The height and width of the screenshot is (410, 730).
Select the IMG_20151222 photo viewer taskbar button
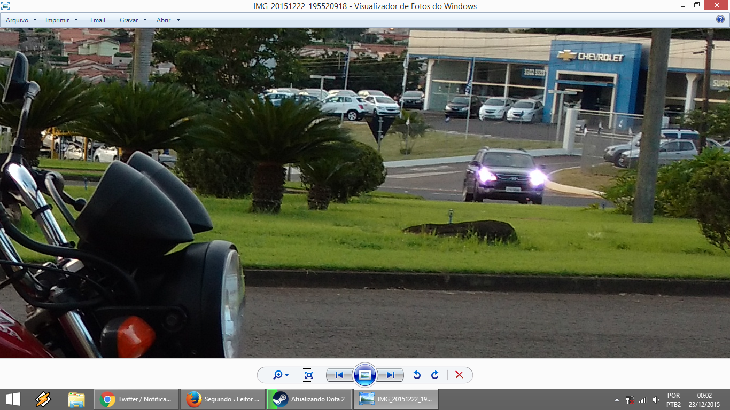[395, 399]
